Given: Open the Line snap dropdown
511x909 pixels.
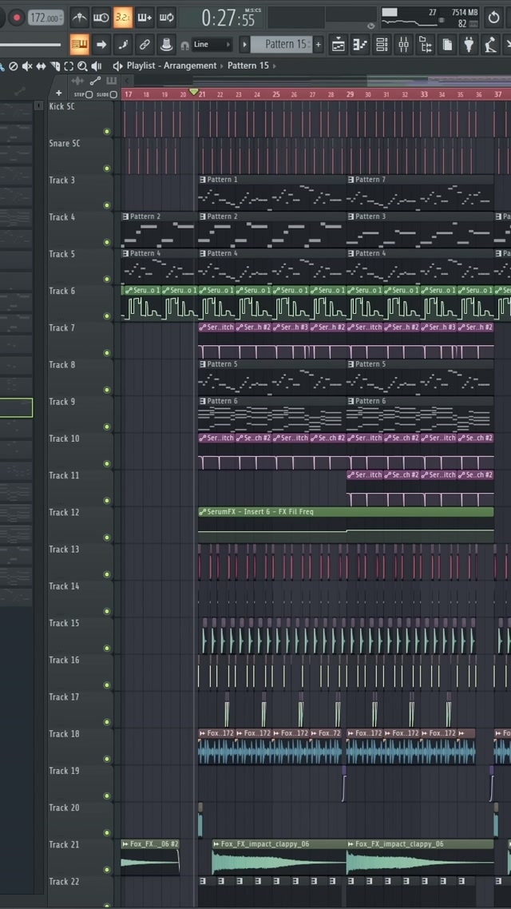Looking at the screenshot, I should [212, 45].
